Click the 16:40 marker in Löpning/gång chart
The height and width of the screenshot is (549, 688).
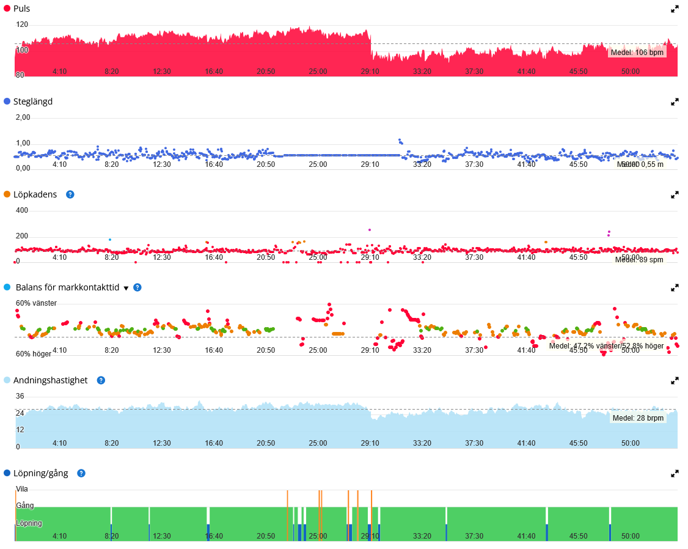pyautogui.click(x=214, y=536)
